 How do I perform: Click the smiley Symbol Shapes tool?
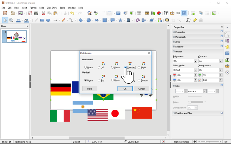pyautogui.click(x=88, y=20)
